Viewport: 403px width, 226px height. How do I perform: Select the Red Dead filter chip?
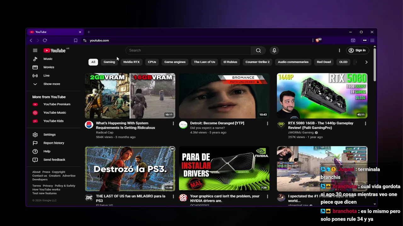click(x=324, y=62)
